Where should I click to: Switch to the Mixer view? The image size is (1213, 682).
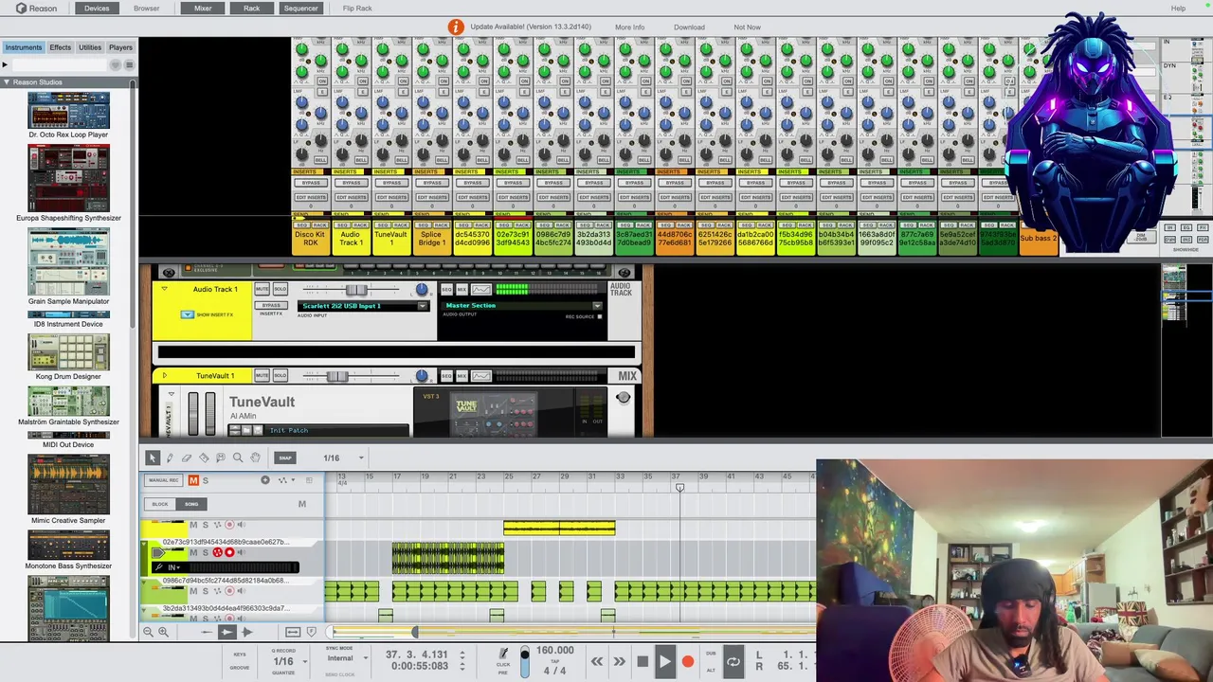tap(203, 9)
